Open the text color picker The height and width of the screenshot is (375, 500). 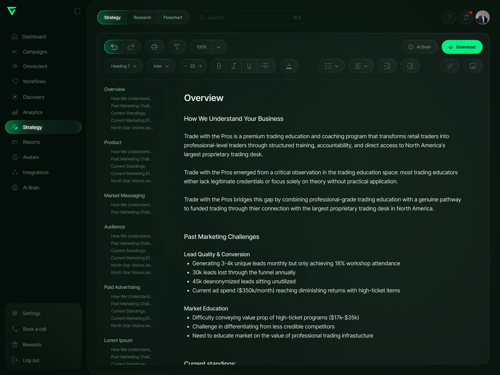click(289, 66)
